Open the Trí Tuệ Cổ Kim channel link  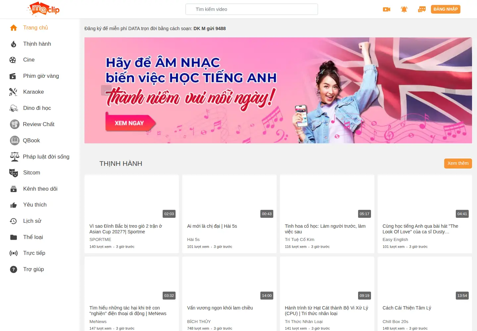click(299, 240)
